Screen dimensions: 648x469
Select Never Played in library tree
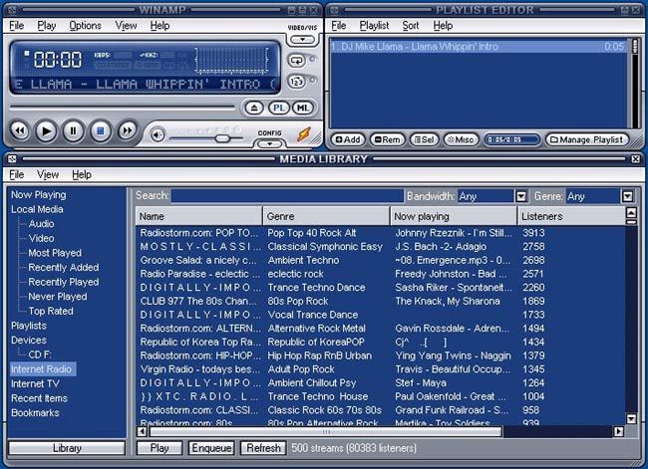[x=58, y=297]
